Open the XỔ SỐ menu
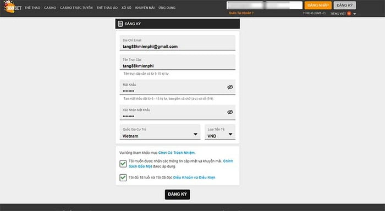Image resolution: width=385 pixels, height=211 pixels. (127, 8)
